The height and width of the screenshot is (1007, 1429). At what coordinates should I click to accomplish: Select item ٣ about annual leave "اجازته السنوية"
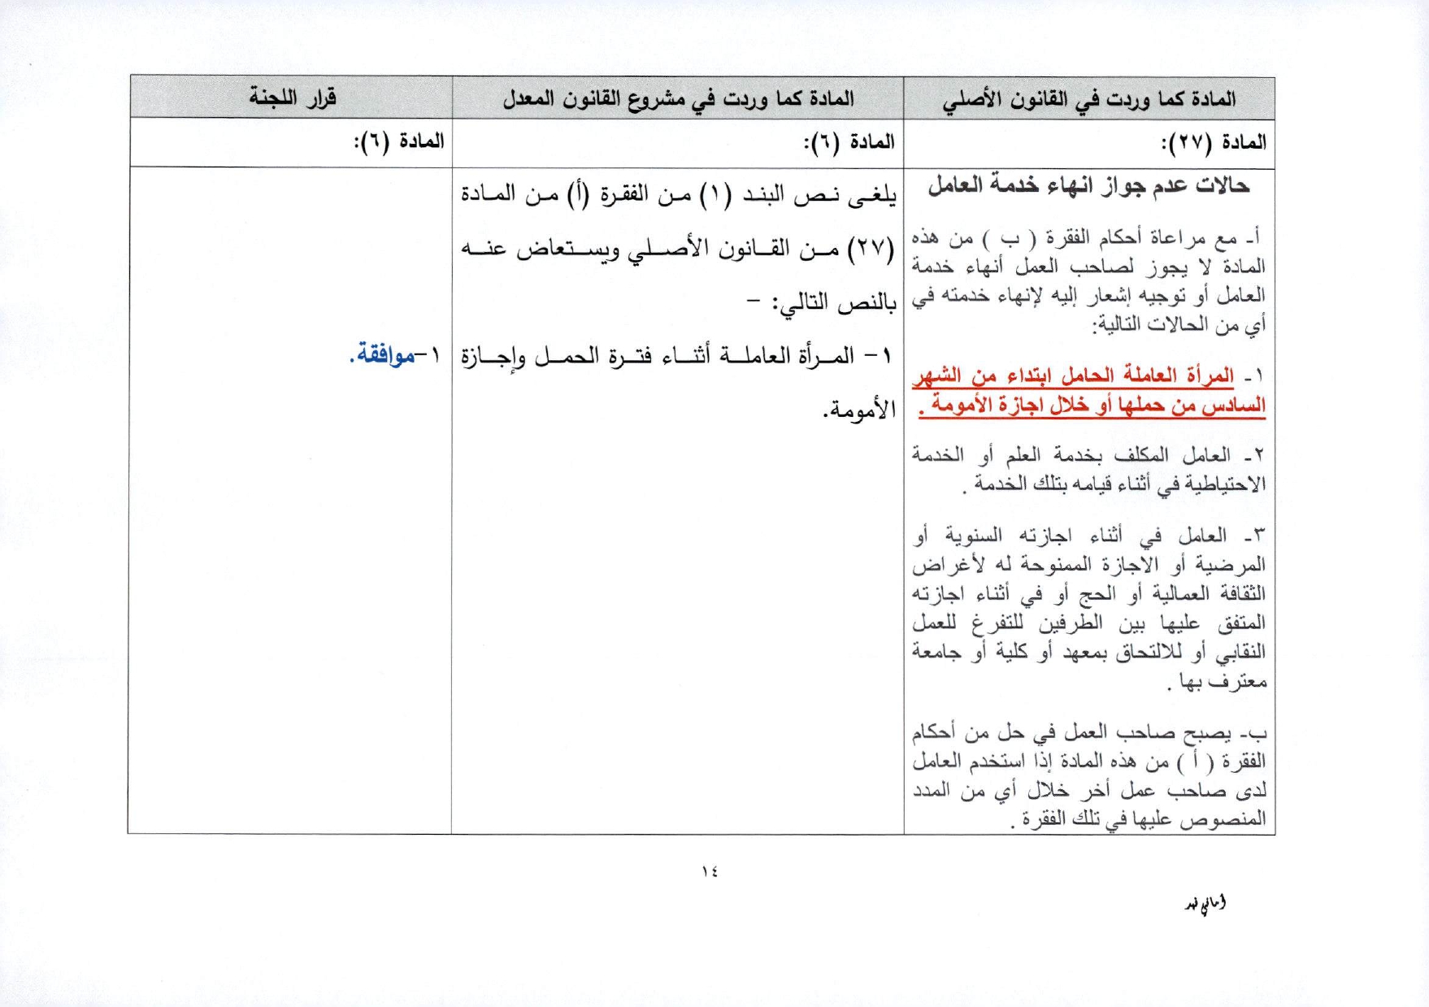[1088, 608]
